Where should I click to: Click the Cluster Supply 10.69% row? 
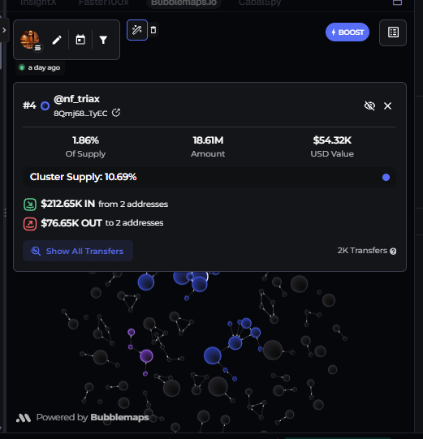(209, 177)
